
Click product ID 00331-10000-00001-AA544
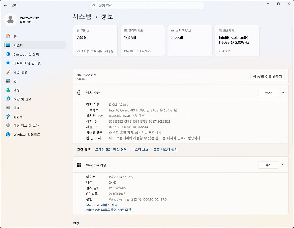(x=129, y=127)
